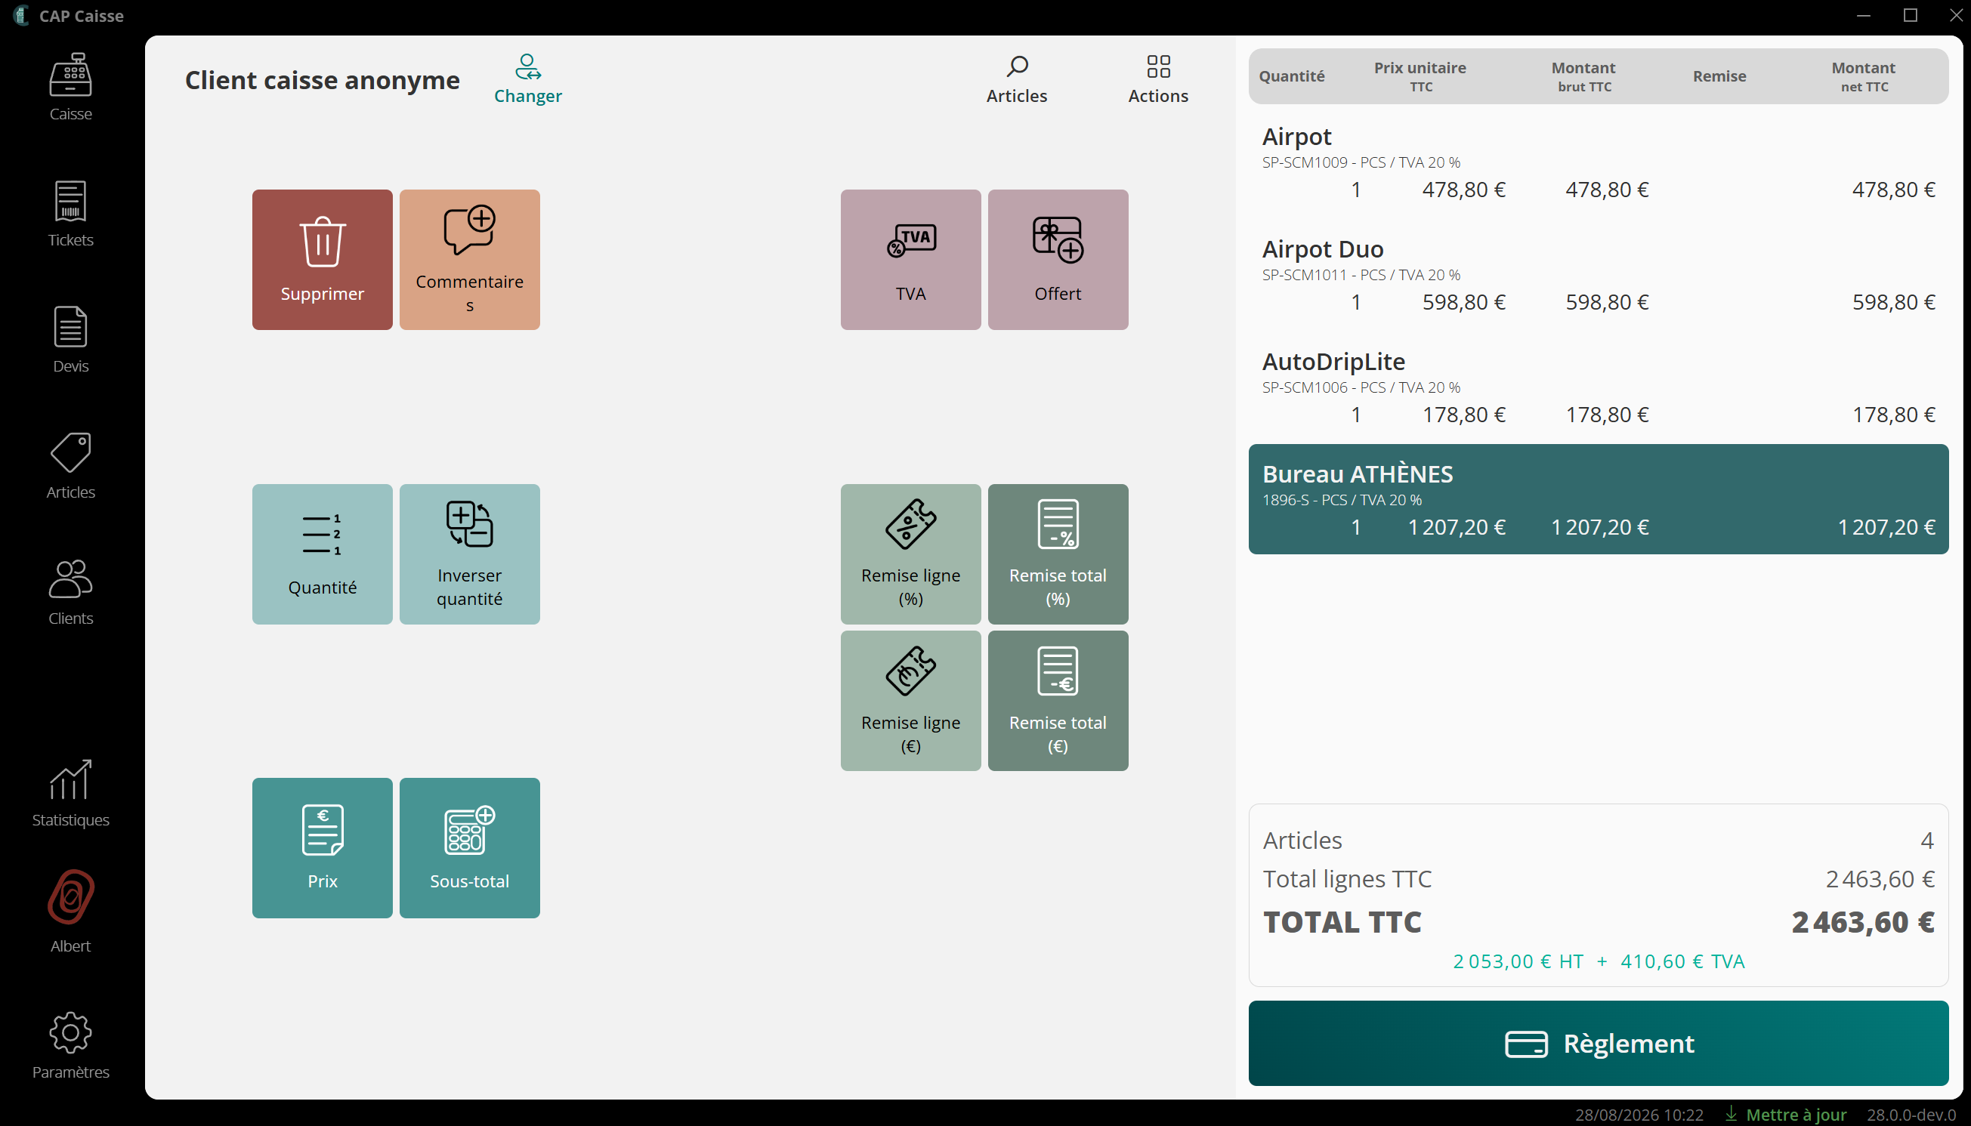This screenshot has height=1126, width=1971.
Task: Open Paramètres gear in sidebar
Action: pos(70,1045)
